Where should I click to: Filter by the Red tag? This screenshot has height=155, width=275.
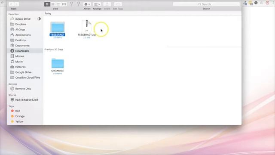click(x=18, y=111)
